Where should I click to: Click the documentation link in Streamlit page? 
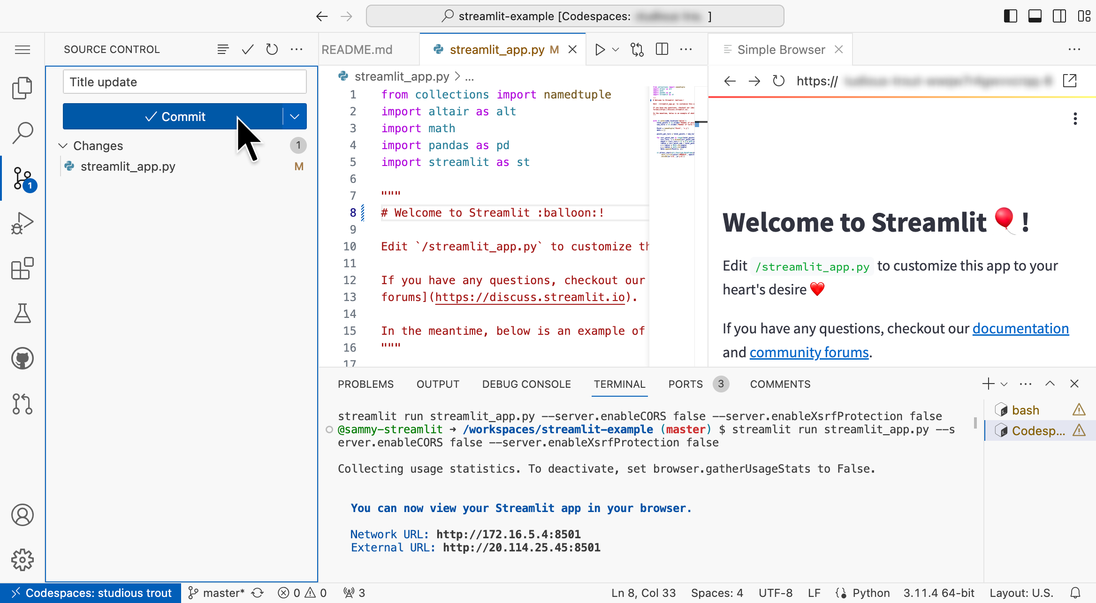pos(1020,328)
